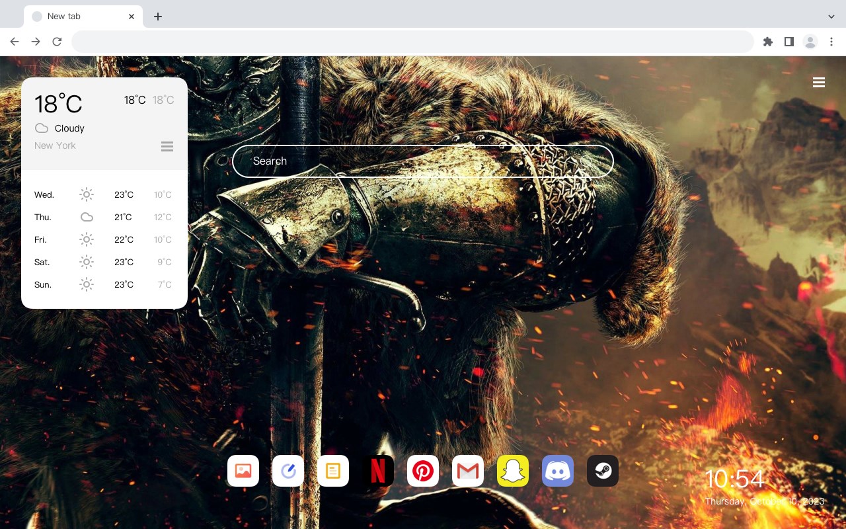This screenshot has width=846, height=529.
Task: Open a new browser tab
Action: click(157, 17)
